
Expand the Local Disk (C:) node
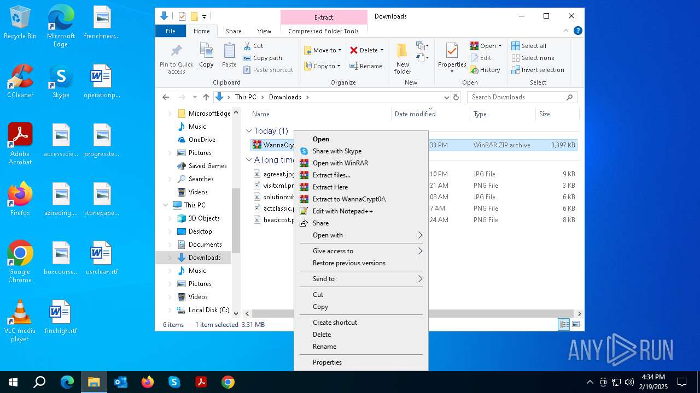[170, 310]
